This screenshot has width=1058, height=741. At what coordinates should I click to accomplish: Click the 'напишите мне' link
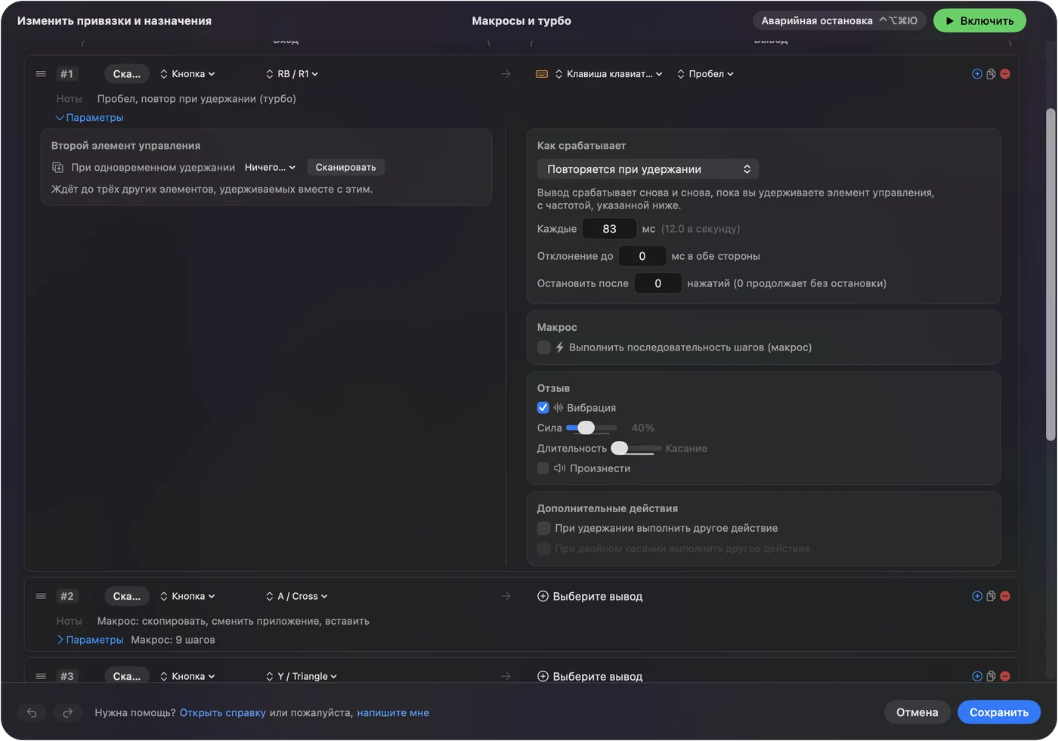pyautogui.click(x=393, y=712)
